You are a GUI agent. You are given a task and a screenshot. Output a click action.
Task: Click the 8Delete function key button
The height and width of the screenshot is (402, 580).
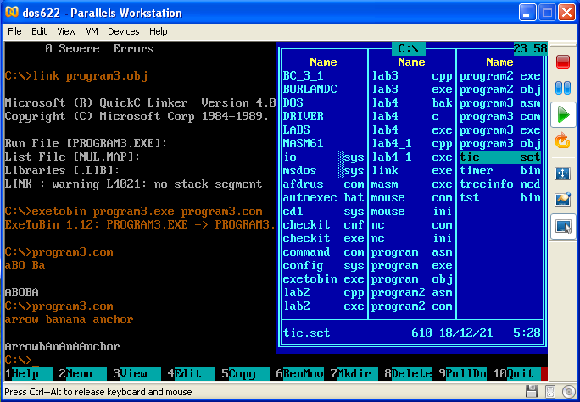(x=408, y=374)
